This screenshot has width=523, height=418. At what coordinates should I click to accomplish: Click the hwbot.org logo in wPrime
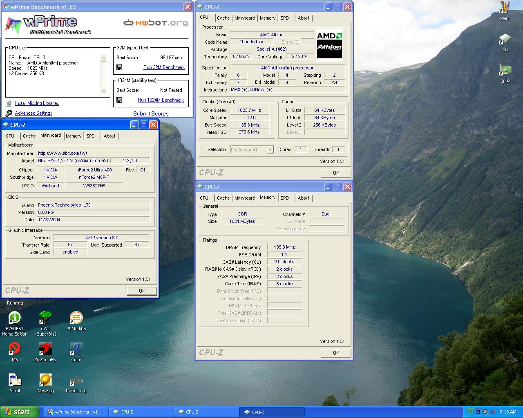pyautogui.click(x=156, y=23)
